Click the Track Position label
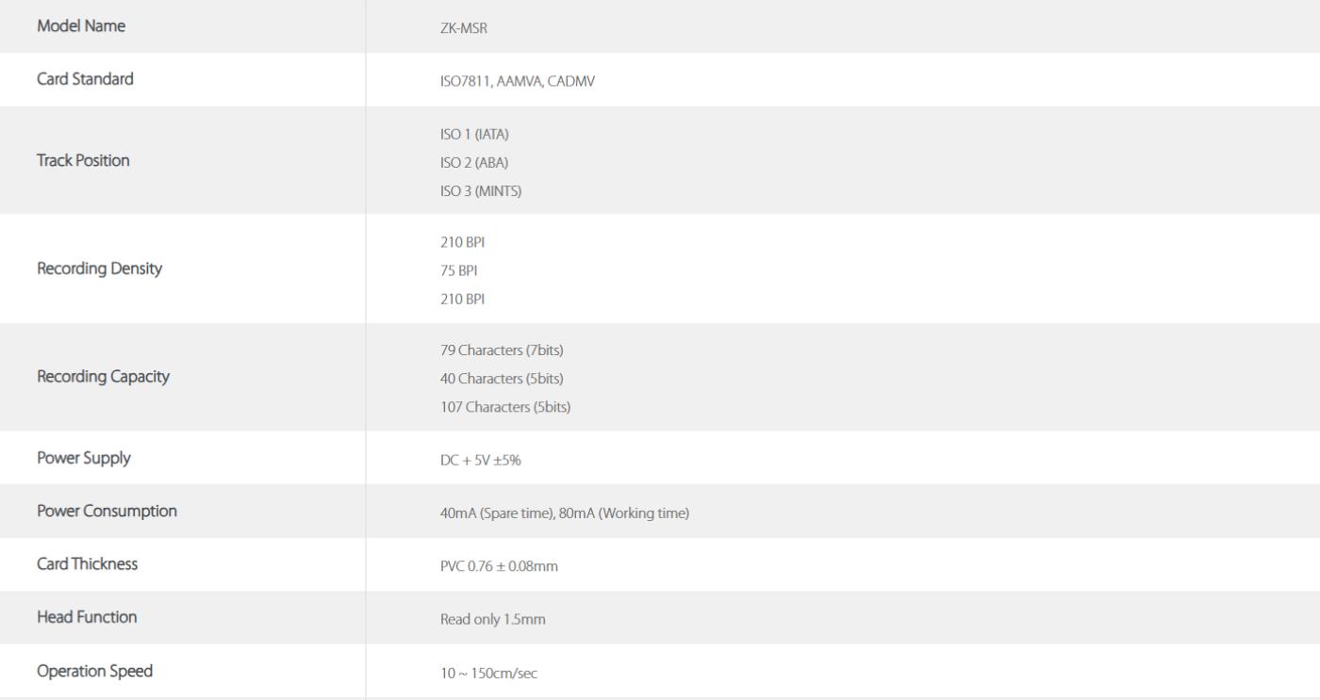 click(x=83, y=160)
